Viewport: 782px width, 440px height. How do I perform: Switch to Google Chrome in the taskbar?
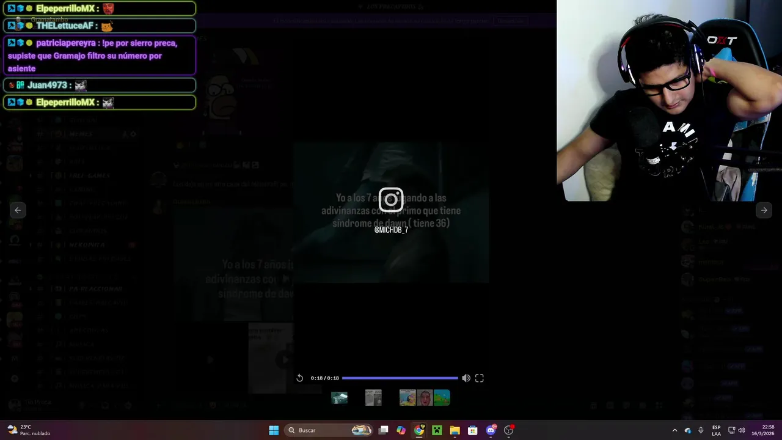pyautogui.click(x=419, y=430)
